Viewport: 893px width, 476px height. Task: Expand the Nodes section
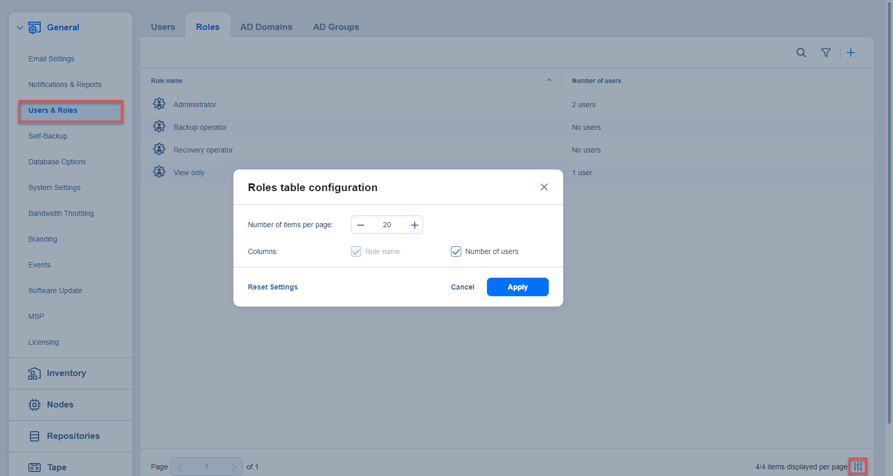coord(60,405)
